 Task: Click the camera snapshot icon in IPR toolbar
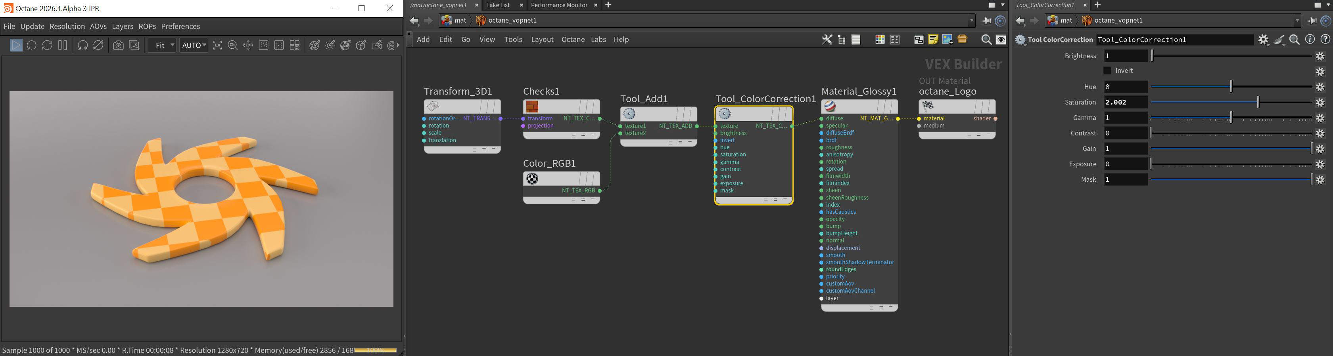pos(119,46)
